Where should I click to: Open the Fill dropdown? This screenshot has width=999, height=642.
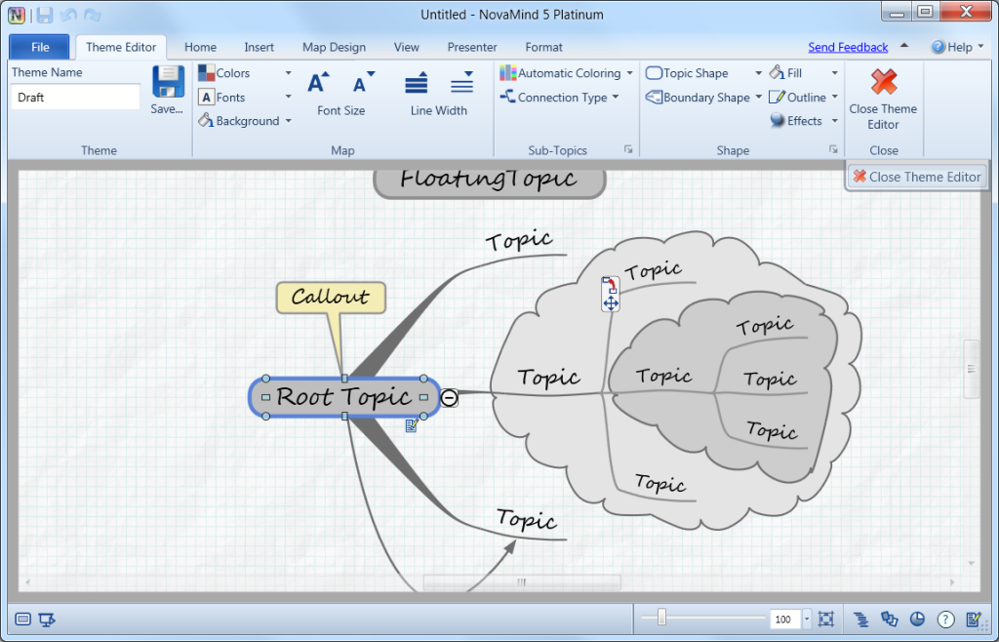(804, 73)
